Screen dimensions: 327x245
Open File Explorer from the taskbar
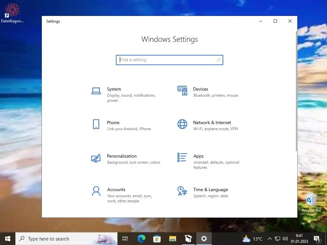[x=173, y=239]
